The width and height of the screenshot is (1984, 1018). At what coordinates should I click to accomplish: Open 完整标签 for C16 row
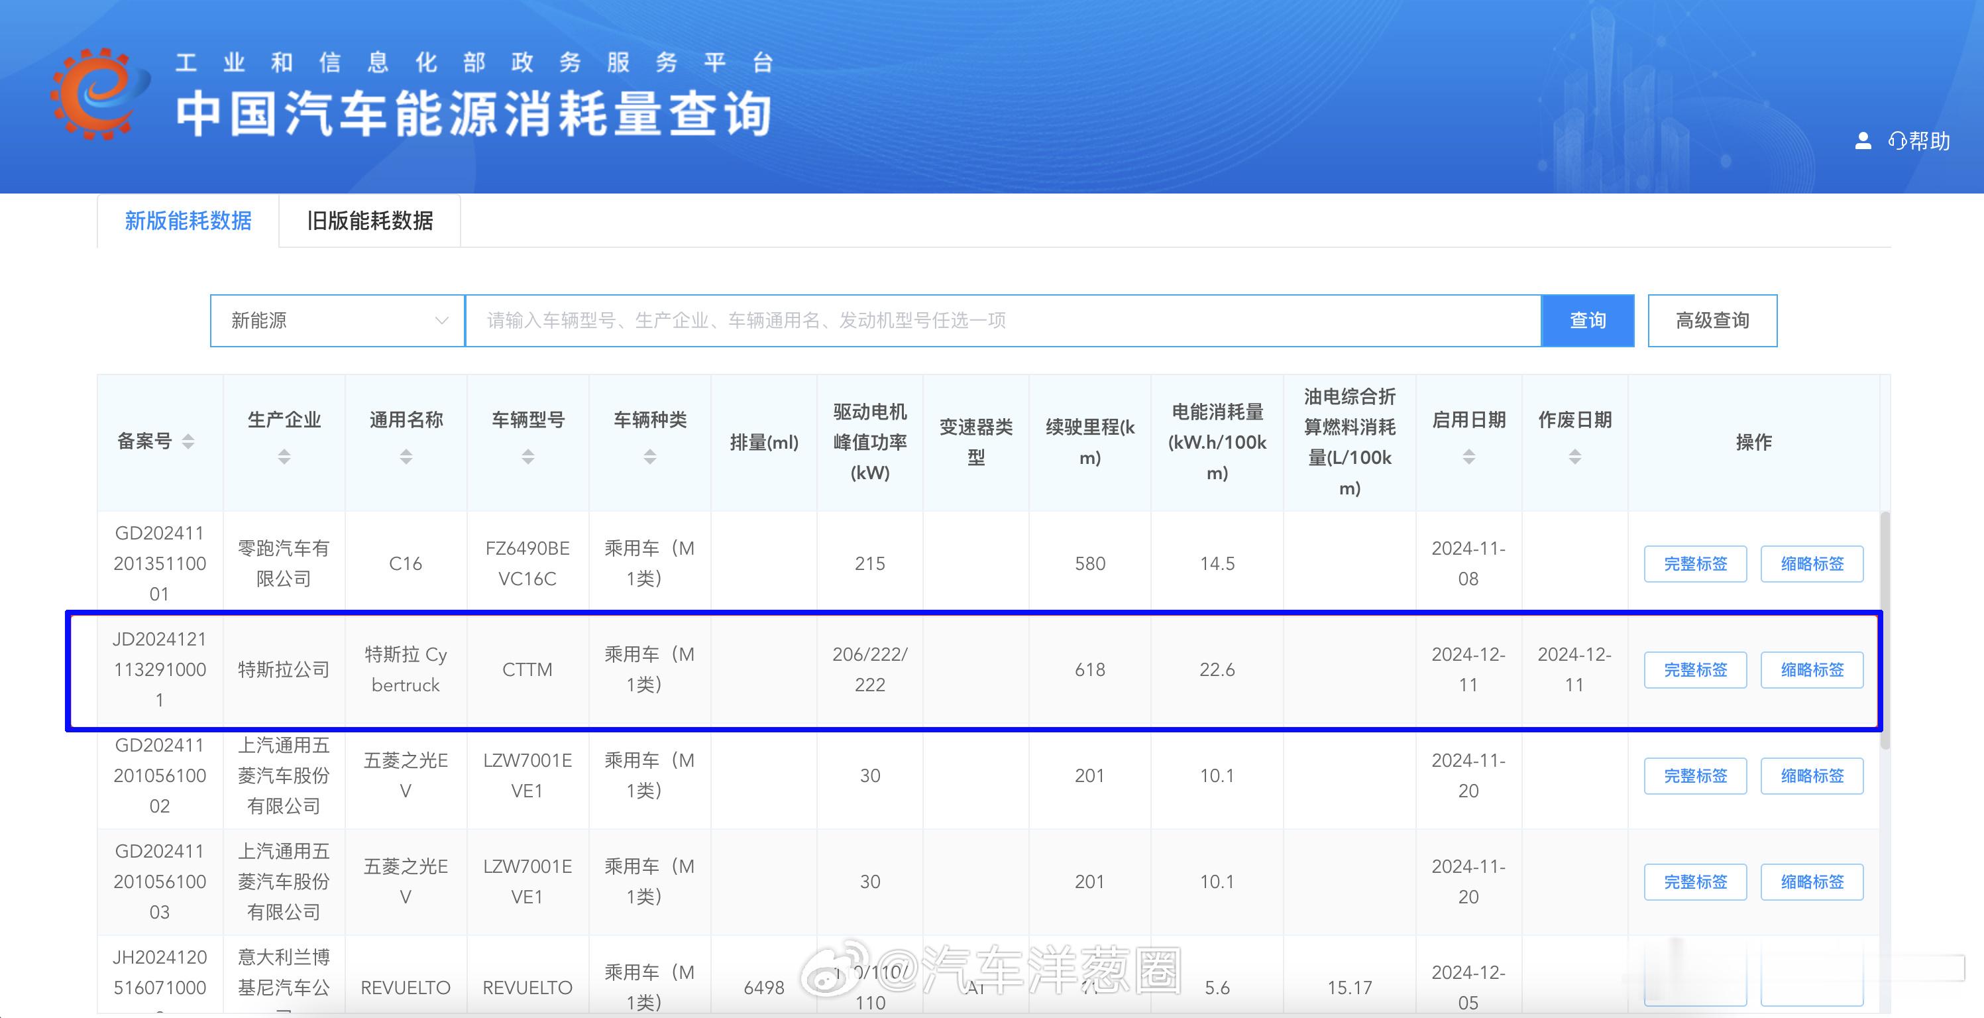pos(1695,563)
